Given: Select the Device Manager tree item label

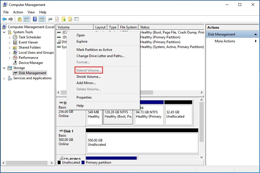Looking at the screenshot, I should [x=31, y=63].
